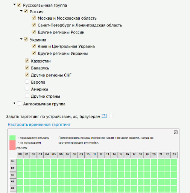The image size is (190, 193).
Task: Toggle Tuesday 09 hour cell
Action: tap(81, 168)
